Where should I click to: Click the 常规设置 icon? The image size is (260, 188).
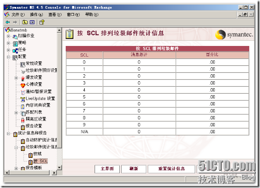23,65
